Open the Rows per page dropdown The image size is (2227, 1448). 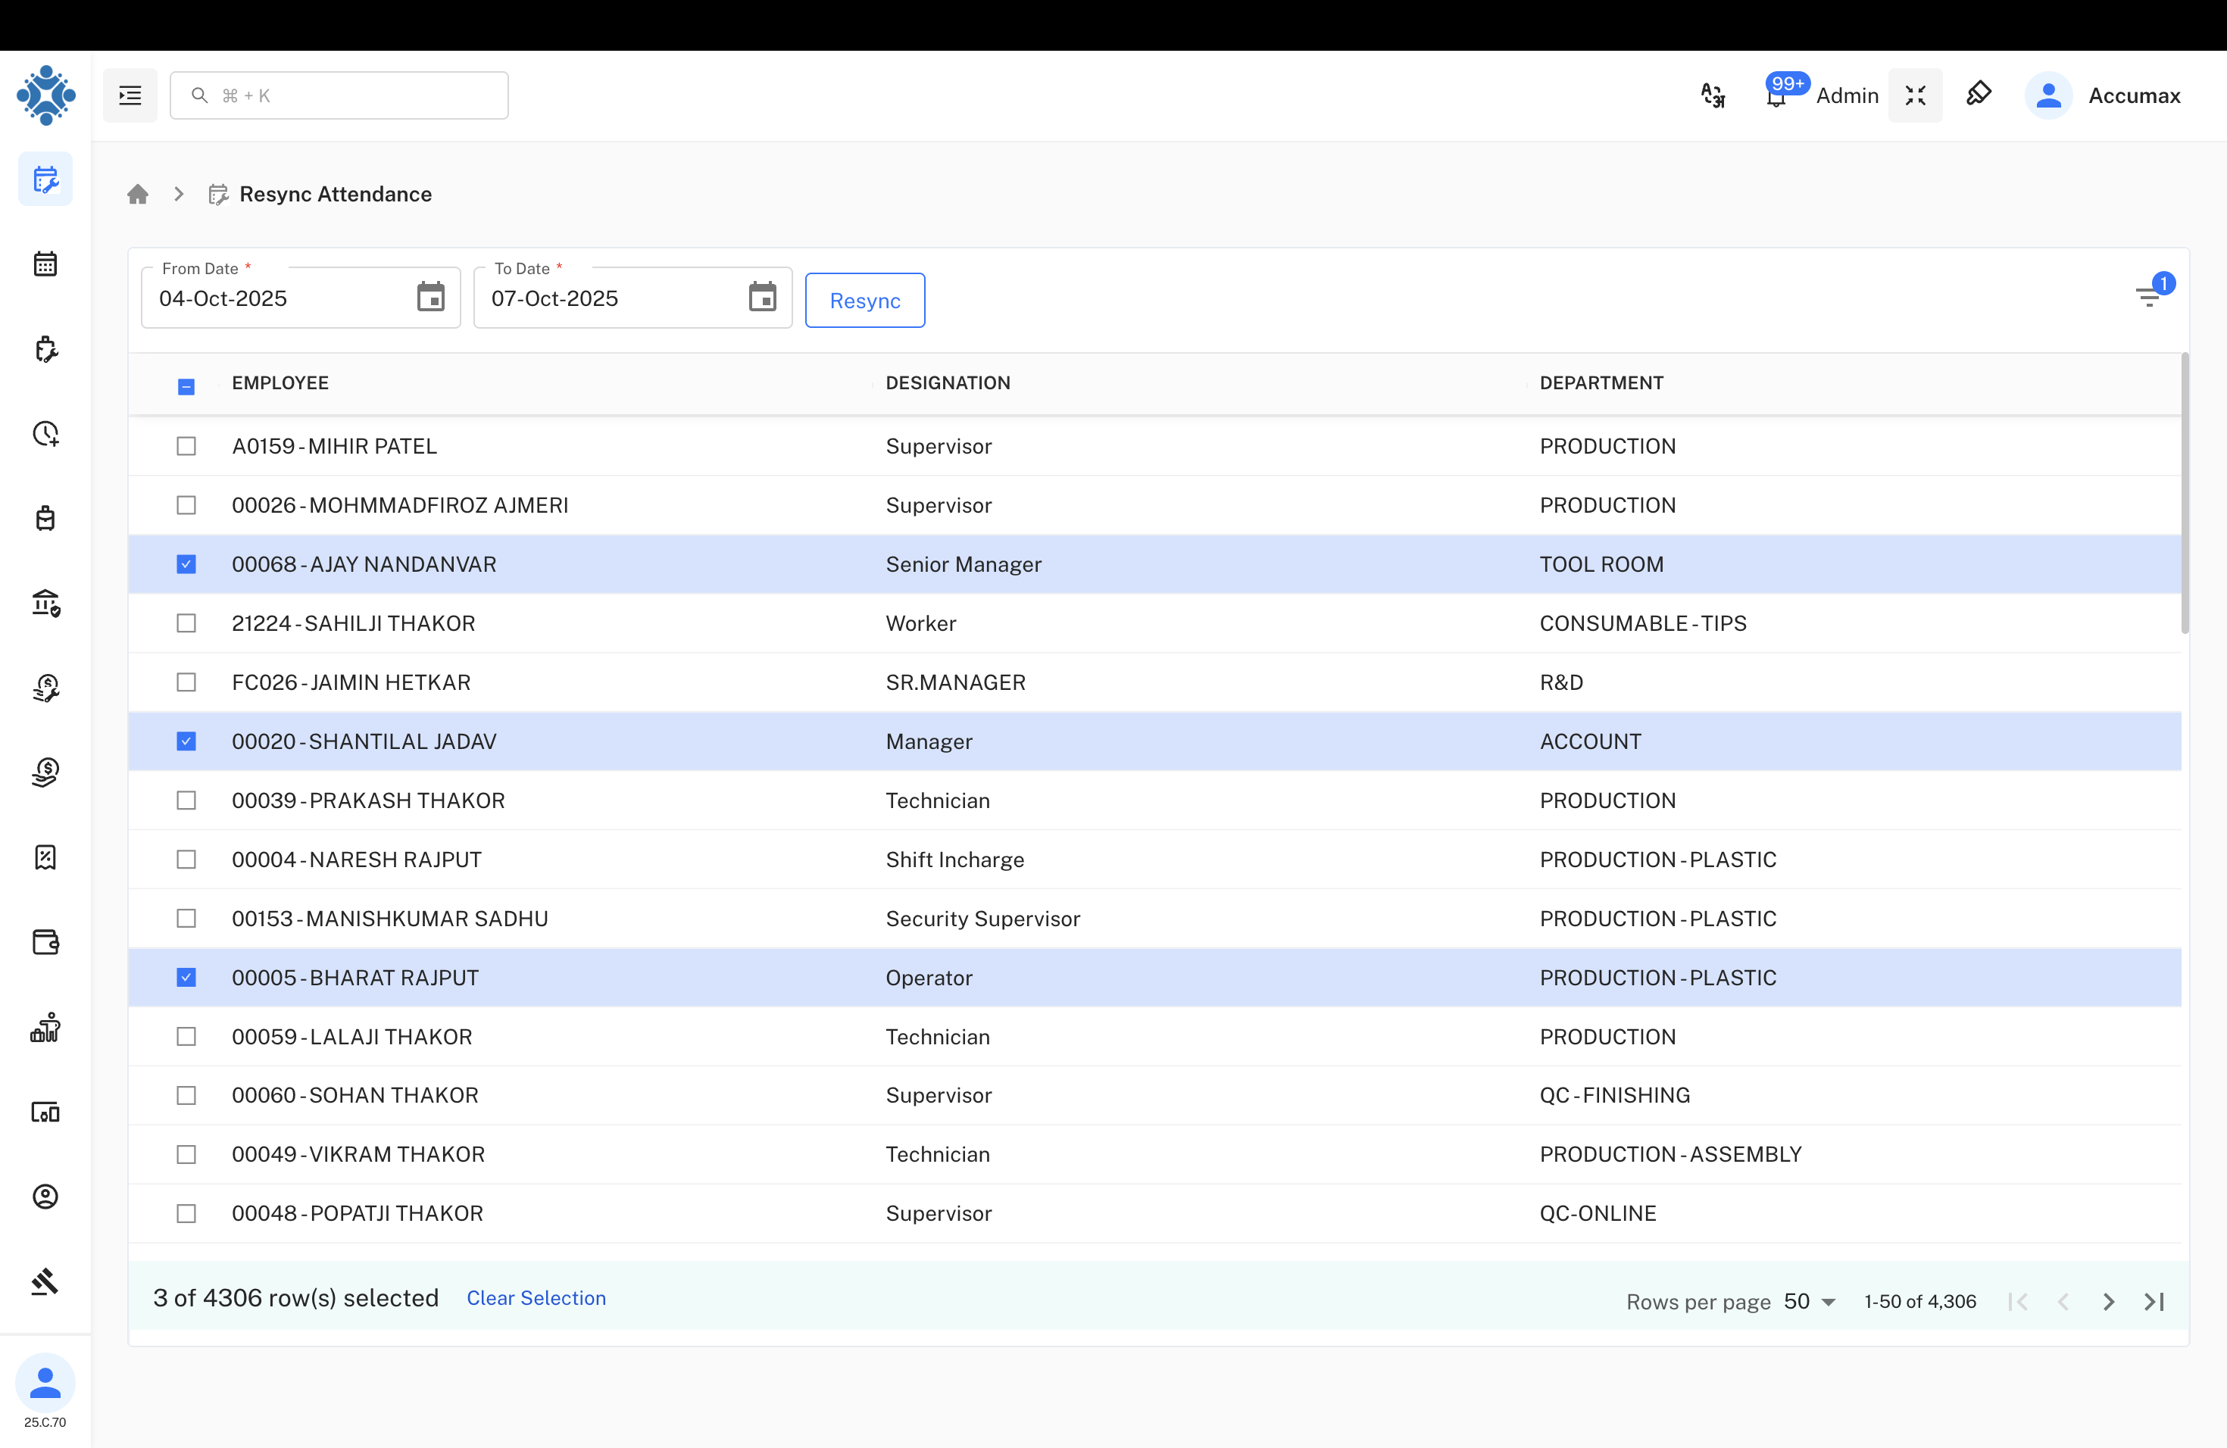(x=1806, y=1301)
